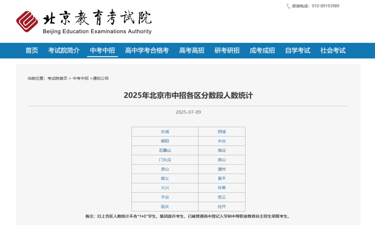Image resolution: width=375 pixels, height=225 pixels.
Task: Open the 首页 navigation menu item
Action: tap(32, 51)
